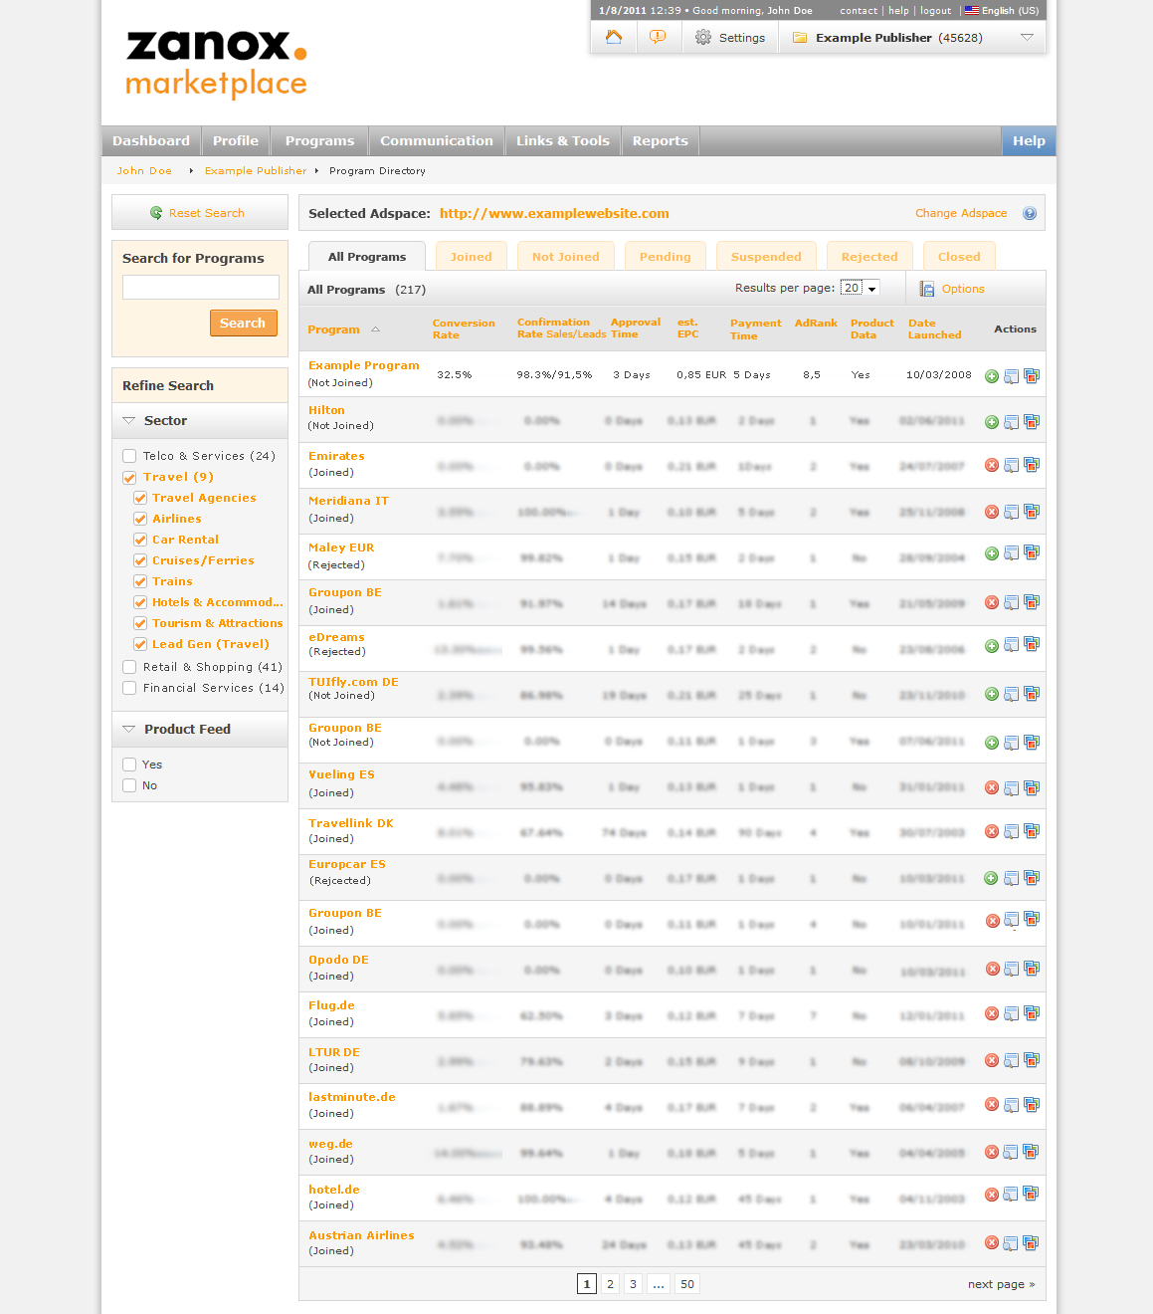Open lastminute.de program link

(x=352, y=1097)
